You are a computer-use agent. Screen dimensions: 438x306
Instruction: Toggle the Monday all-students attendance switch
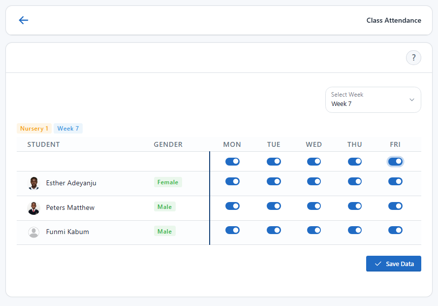(x=232, y=161)
